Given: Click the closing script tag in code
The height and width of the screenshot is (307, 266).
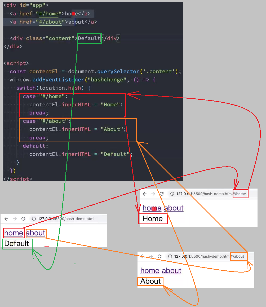Looking at the screenshot, I should pyautogui.click(x=18, y=179).
